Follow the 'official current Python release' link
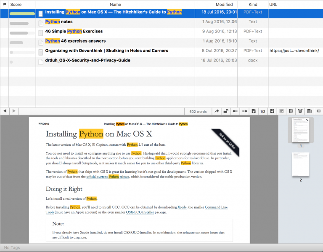This screenshot has width=323, height=252. pos(108,177)
